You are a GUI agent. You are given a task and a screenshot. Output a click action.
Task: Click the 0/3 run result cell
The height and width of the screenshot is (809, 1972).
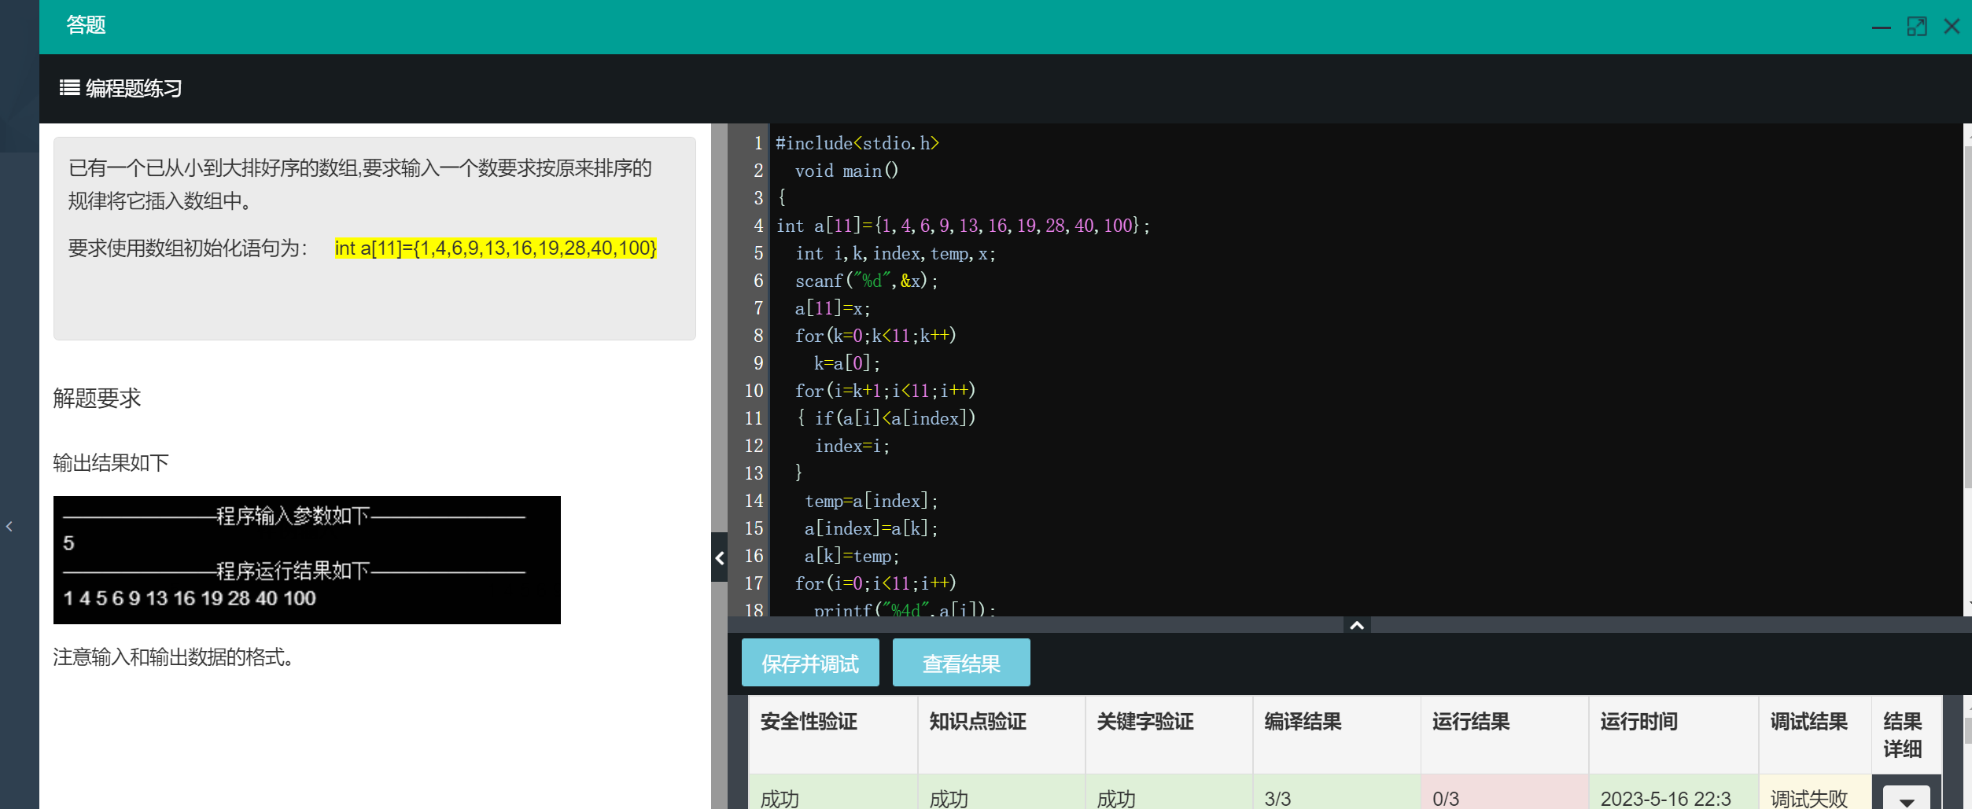[1505, 792]
